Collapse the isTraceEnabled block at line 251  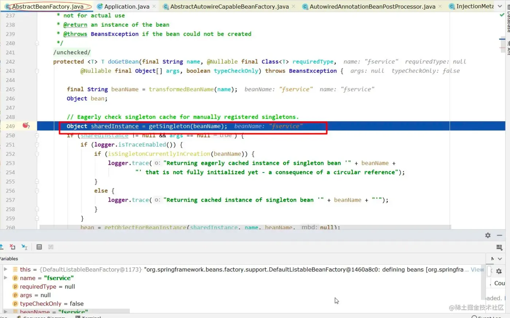click(37, 145)
